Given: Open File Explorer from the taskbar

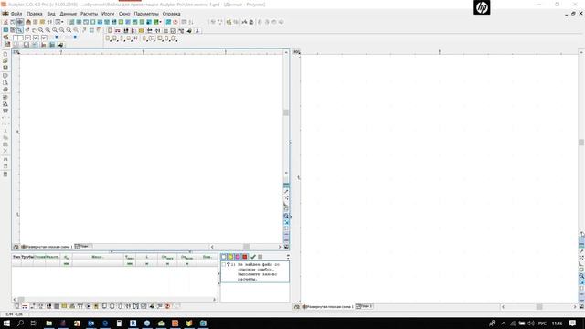Looking at the screenshot, I should click(48, 323).
